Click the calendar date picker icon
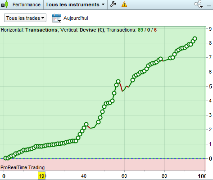 [57, 18]
